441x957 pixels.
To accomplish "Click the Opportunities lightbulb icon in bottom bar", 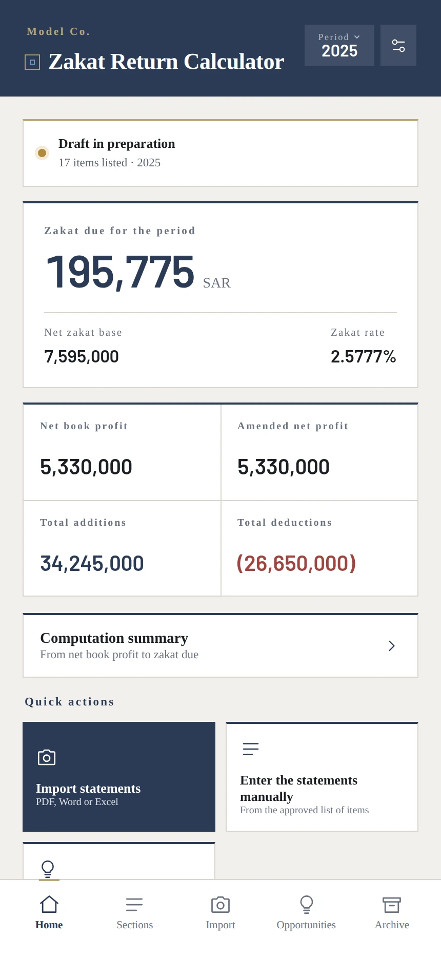I will (x=307, y=904).
